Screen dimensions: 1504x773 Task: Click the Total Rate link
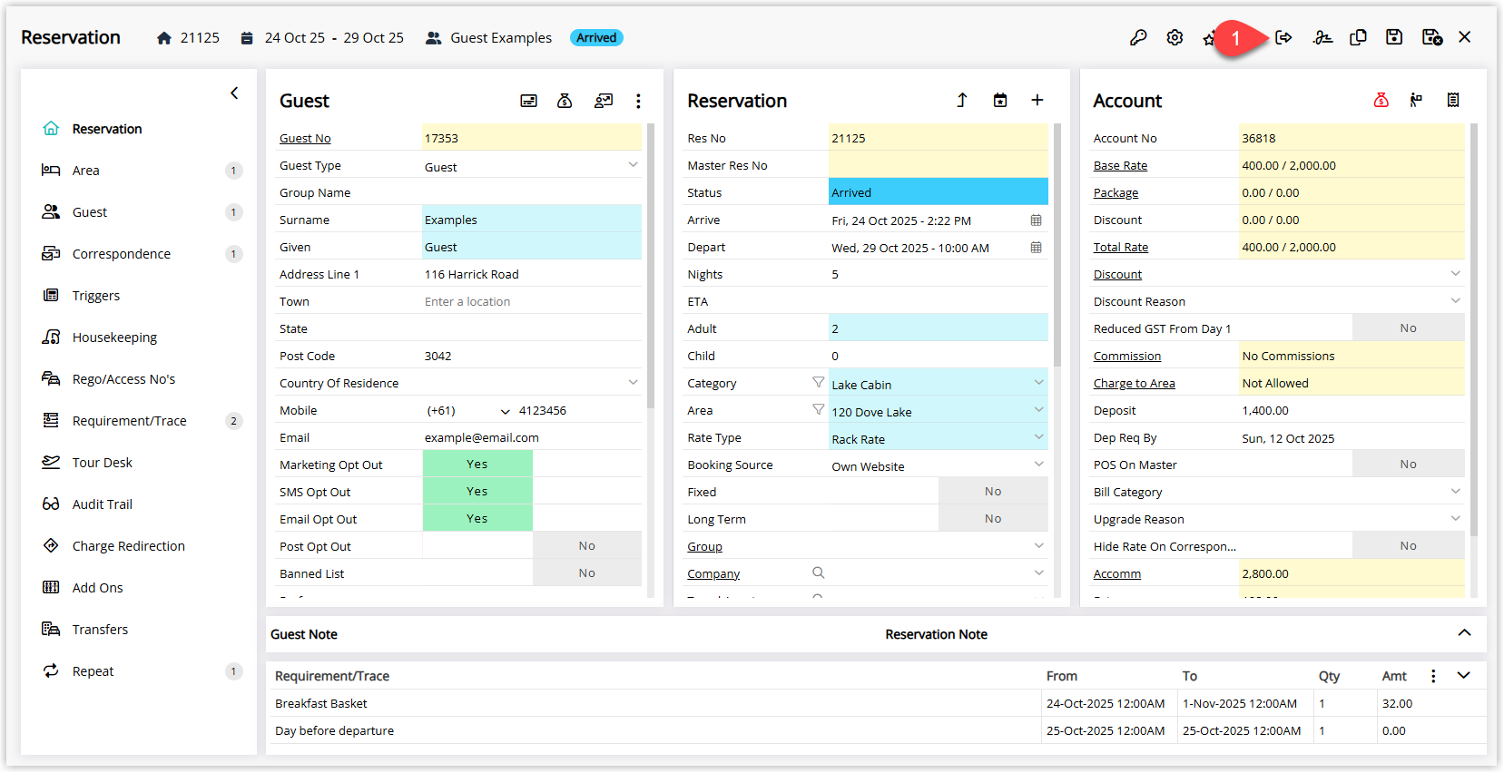[x=1121, y=248]
